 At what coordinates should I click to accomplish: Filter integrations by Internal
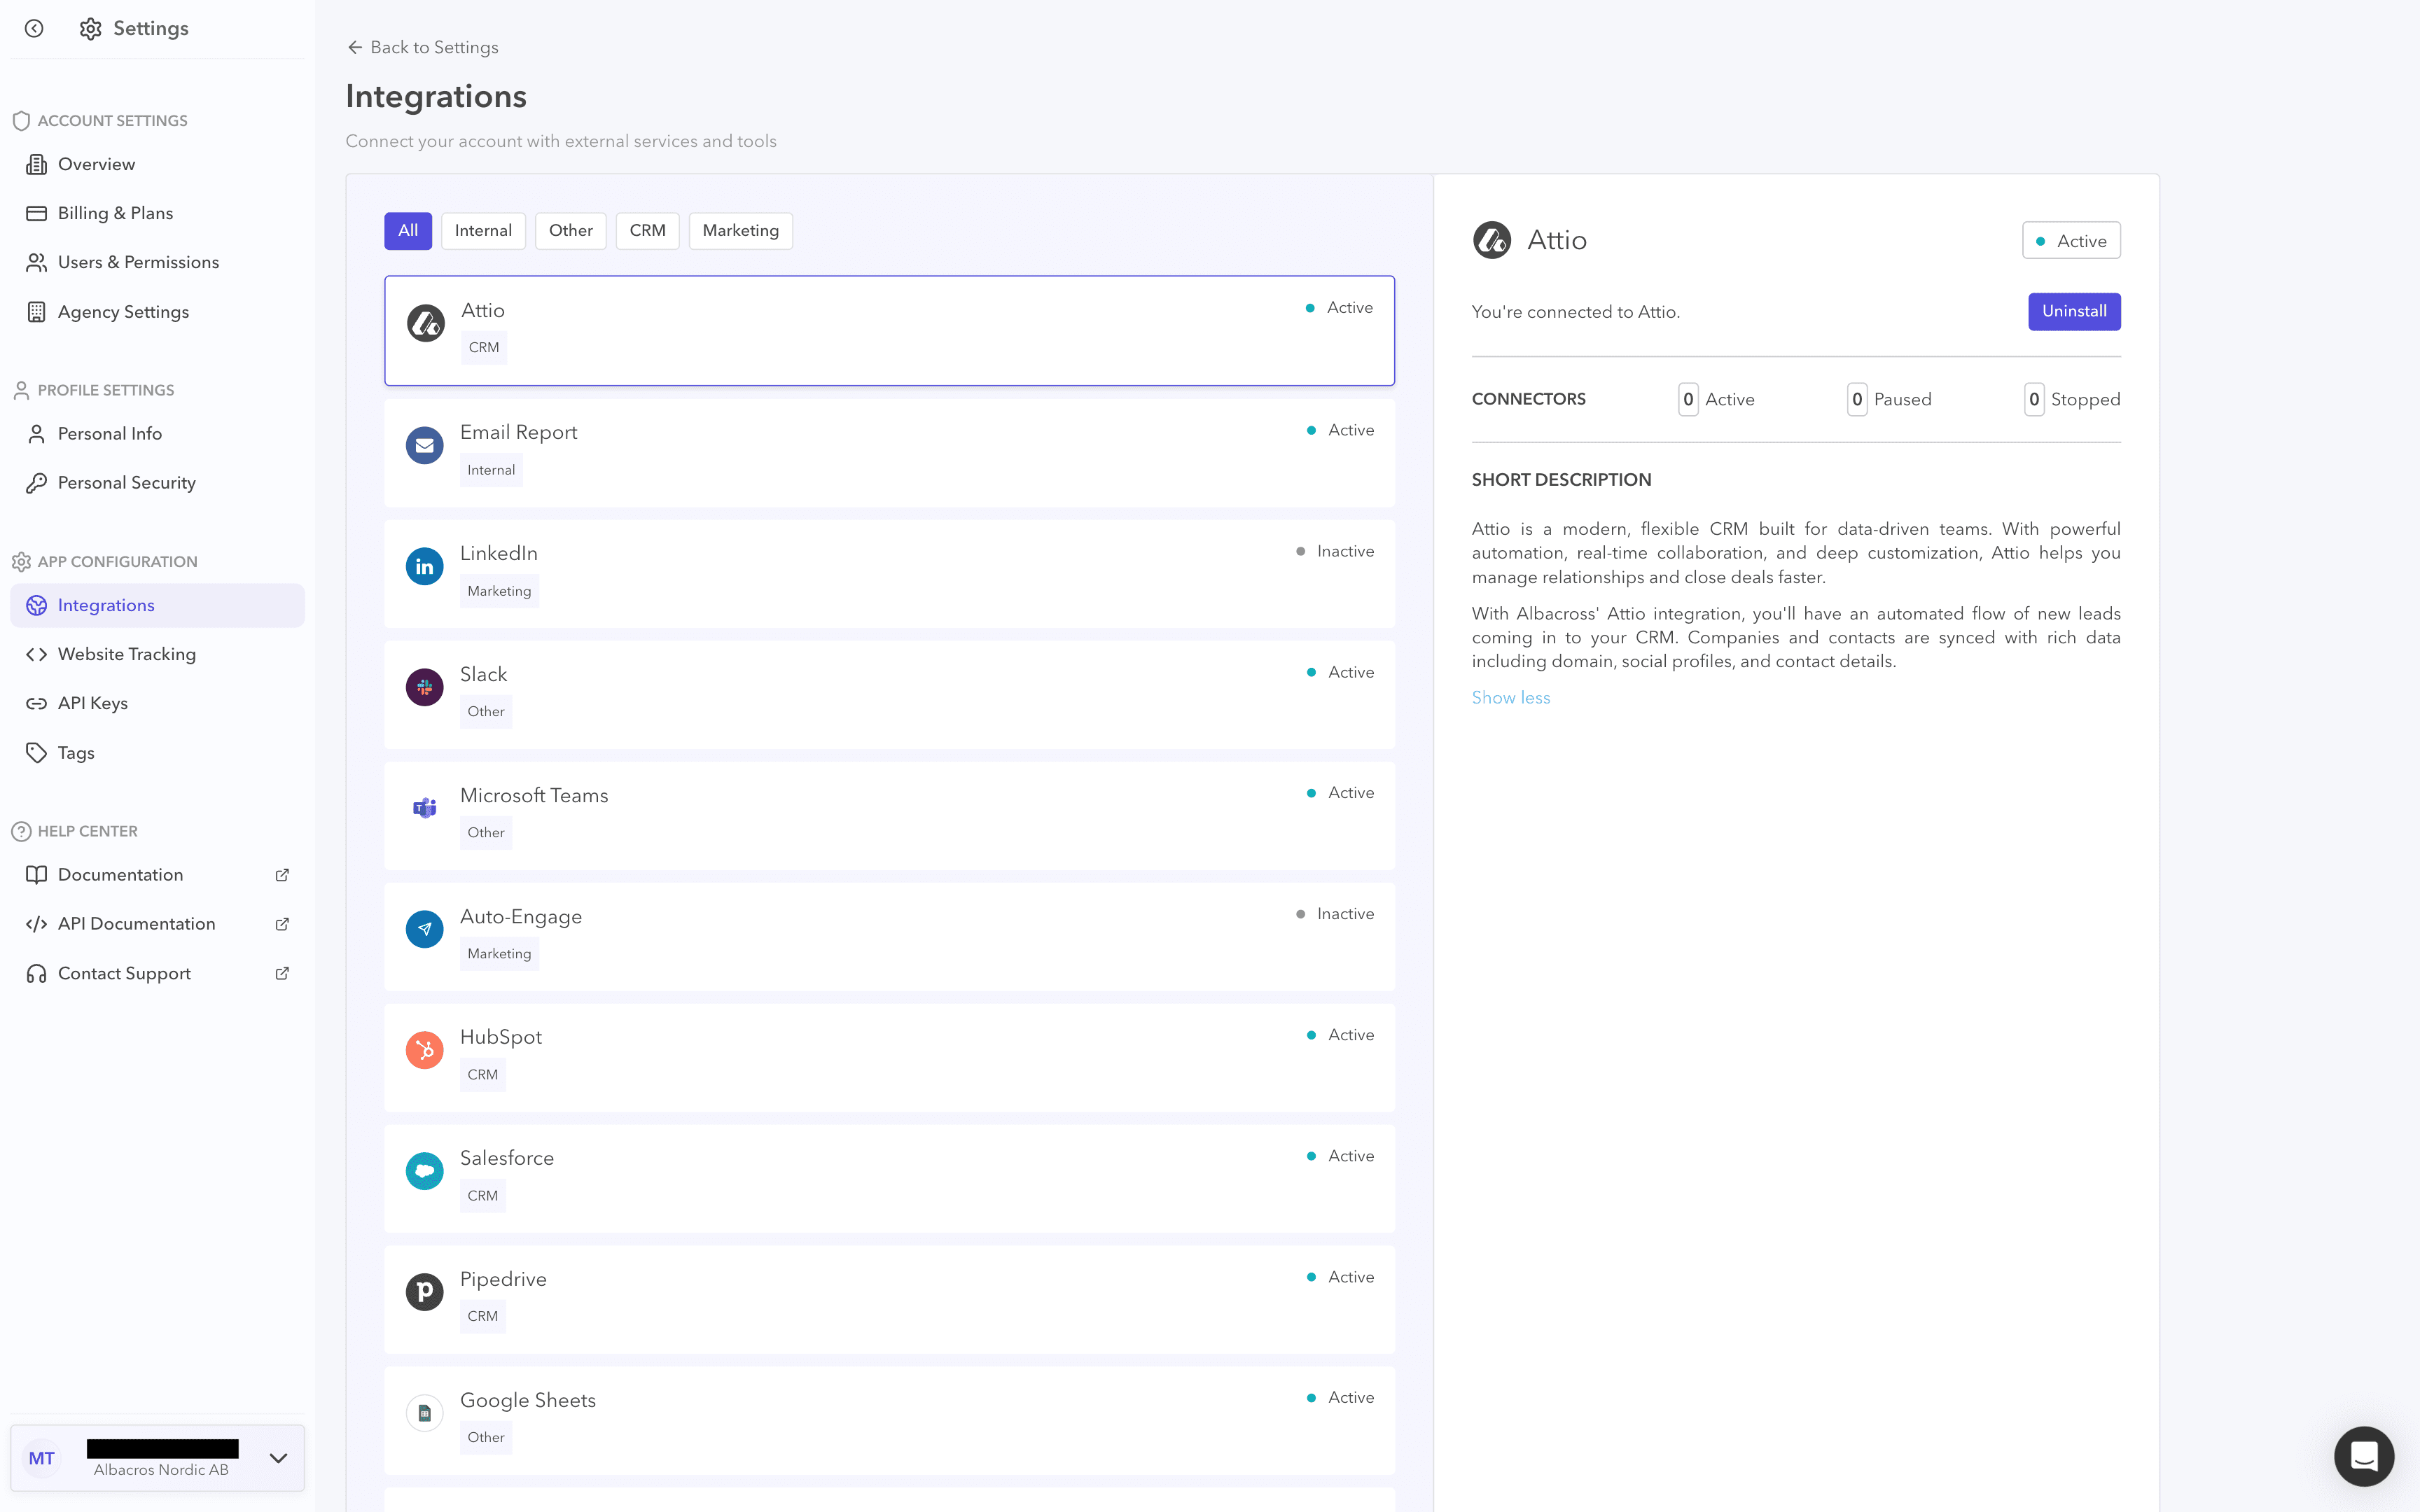tap(483, 231)
